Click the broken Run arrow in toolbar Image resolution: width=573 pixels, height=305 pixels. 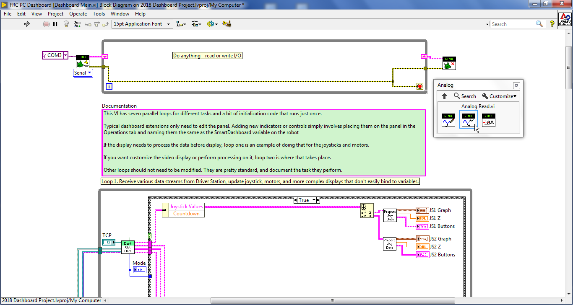click(x=27, y=24)
